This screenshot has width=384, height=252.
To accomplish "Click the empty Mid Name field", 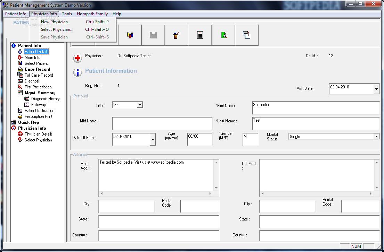I will click(x=162, y=123).
